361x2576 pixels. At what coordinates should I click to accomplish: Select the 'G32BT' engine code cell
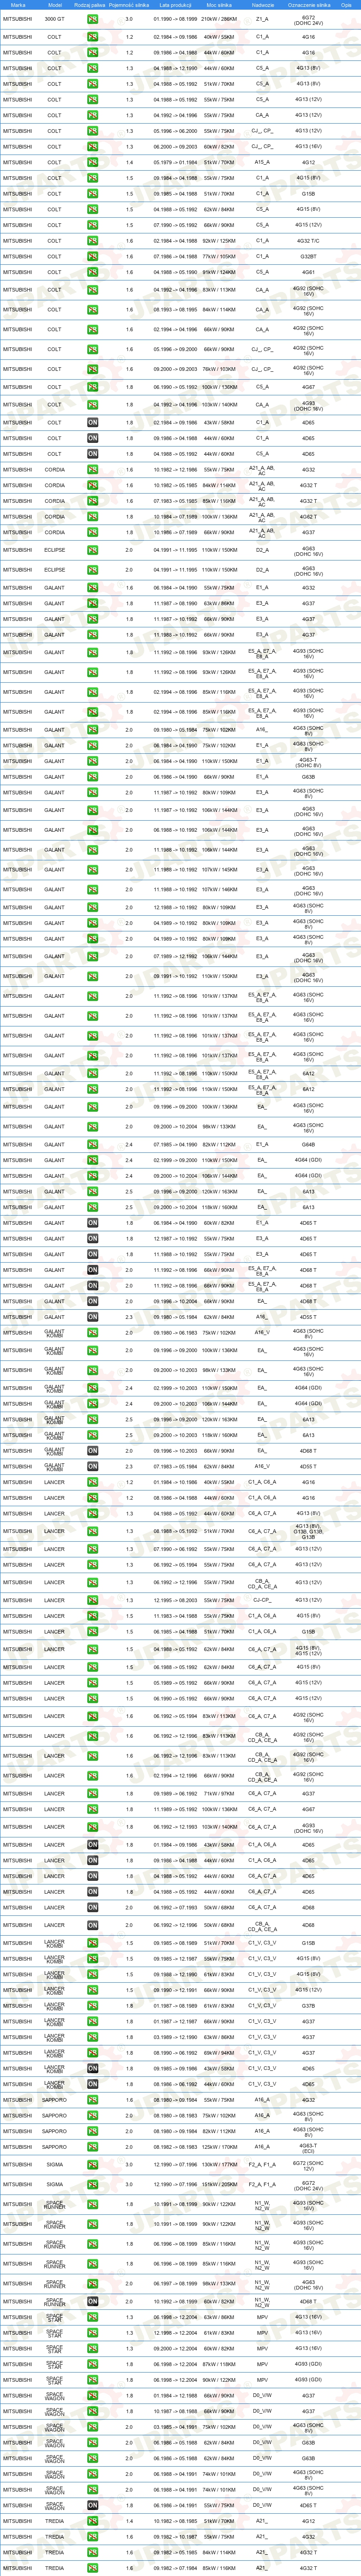point(308,256)
